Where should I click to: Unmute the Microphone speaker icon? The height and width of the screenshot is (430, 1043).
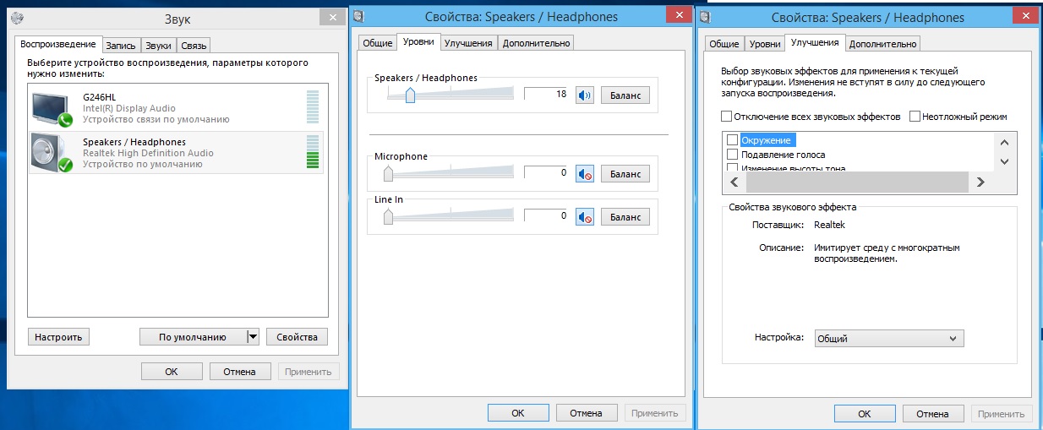585,173
